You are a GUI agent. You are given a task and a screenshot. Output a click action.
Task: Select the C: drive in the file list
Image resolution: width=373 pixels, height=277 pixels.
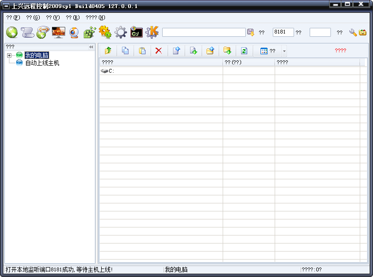112,71
